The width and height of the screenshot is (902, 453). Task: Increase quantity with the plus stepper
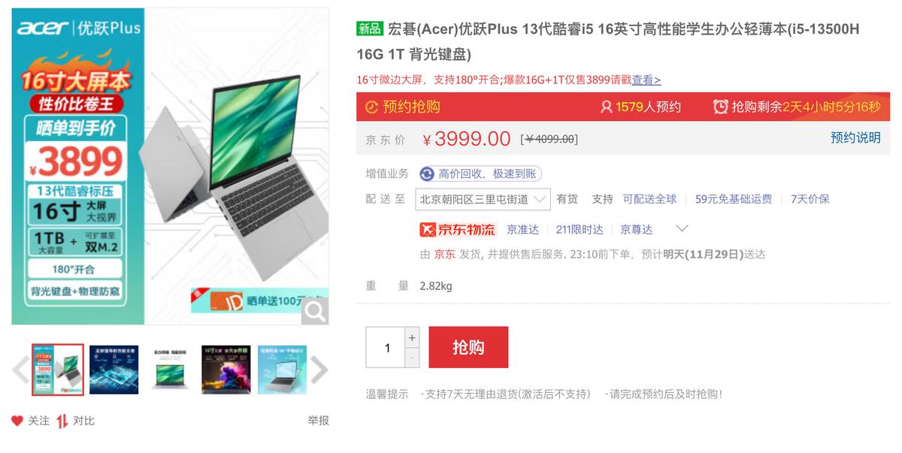pyautogui.click(x=412, y=337)
